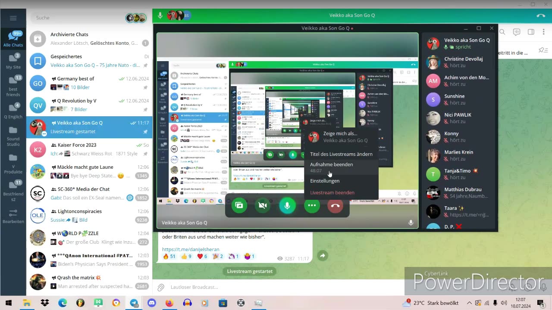Click the Livestream gestartet service message
The height and width of the screenshot is (310, 552).
(250, 271)
